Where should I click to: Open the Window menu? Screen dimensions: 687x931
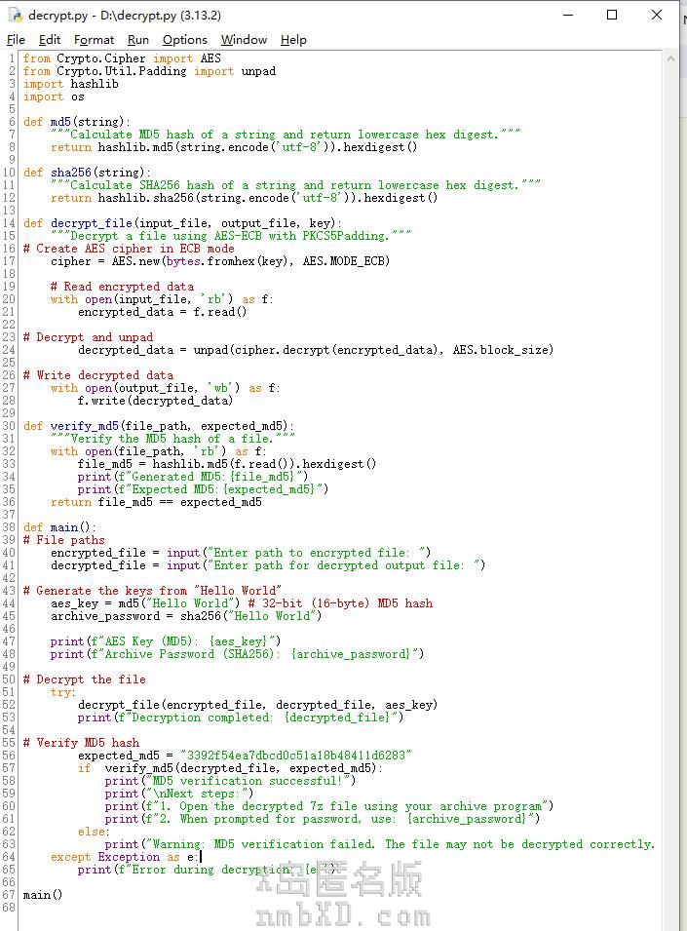[244, 40]
